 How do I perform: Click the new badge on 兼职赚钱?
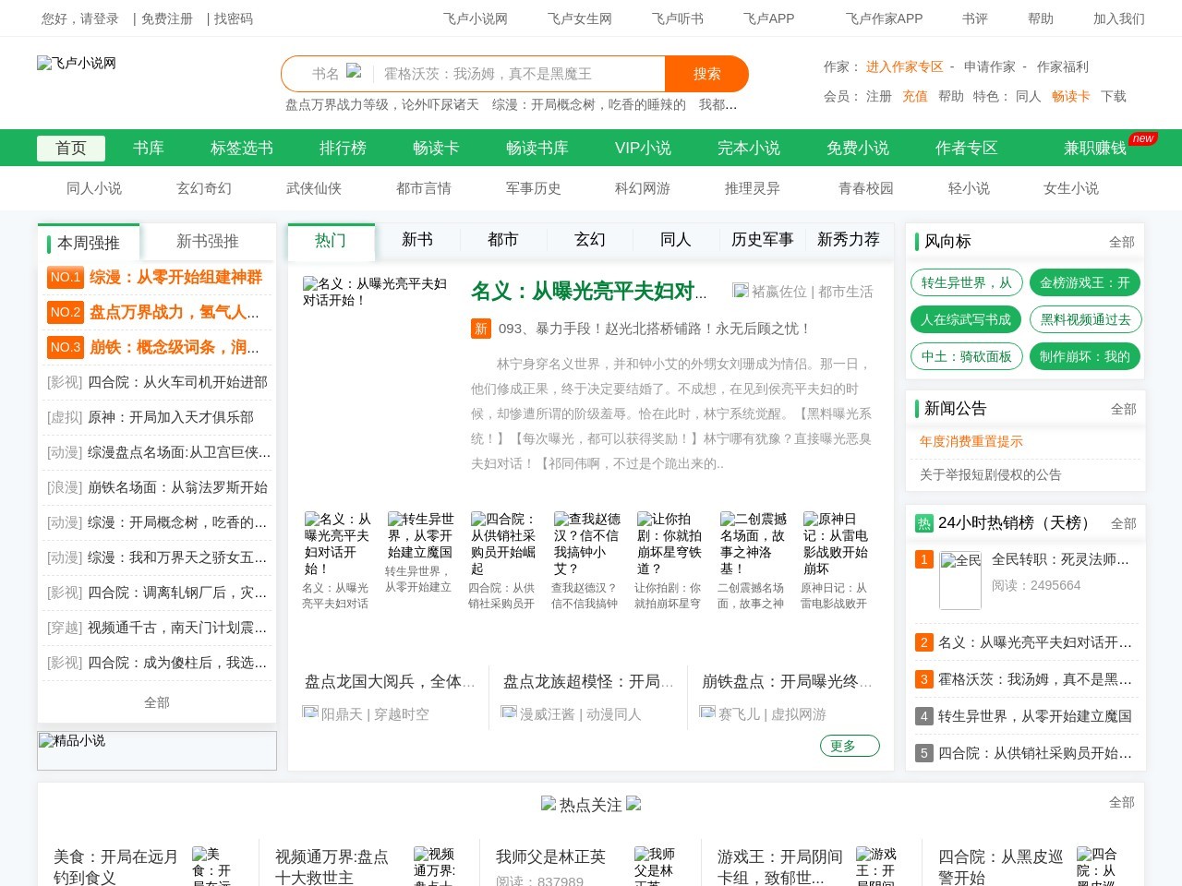pyautogui.click(x=1143, y=138)
